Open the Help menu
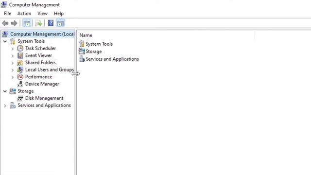The width and height of the screenshot is (311, 175). (58, 14)
